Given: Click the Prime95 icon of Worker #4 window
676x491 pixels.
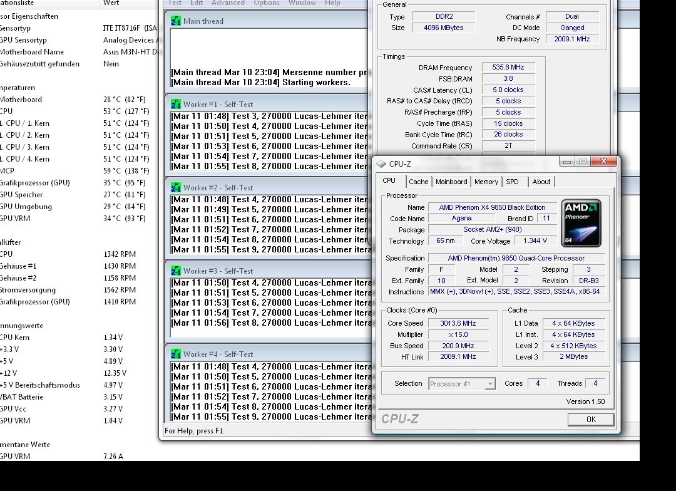Looking at the screenshot, I should pos(176,354).
